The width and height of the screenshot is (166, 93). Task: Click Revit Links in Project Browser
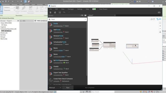click(4, 39)
